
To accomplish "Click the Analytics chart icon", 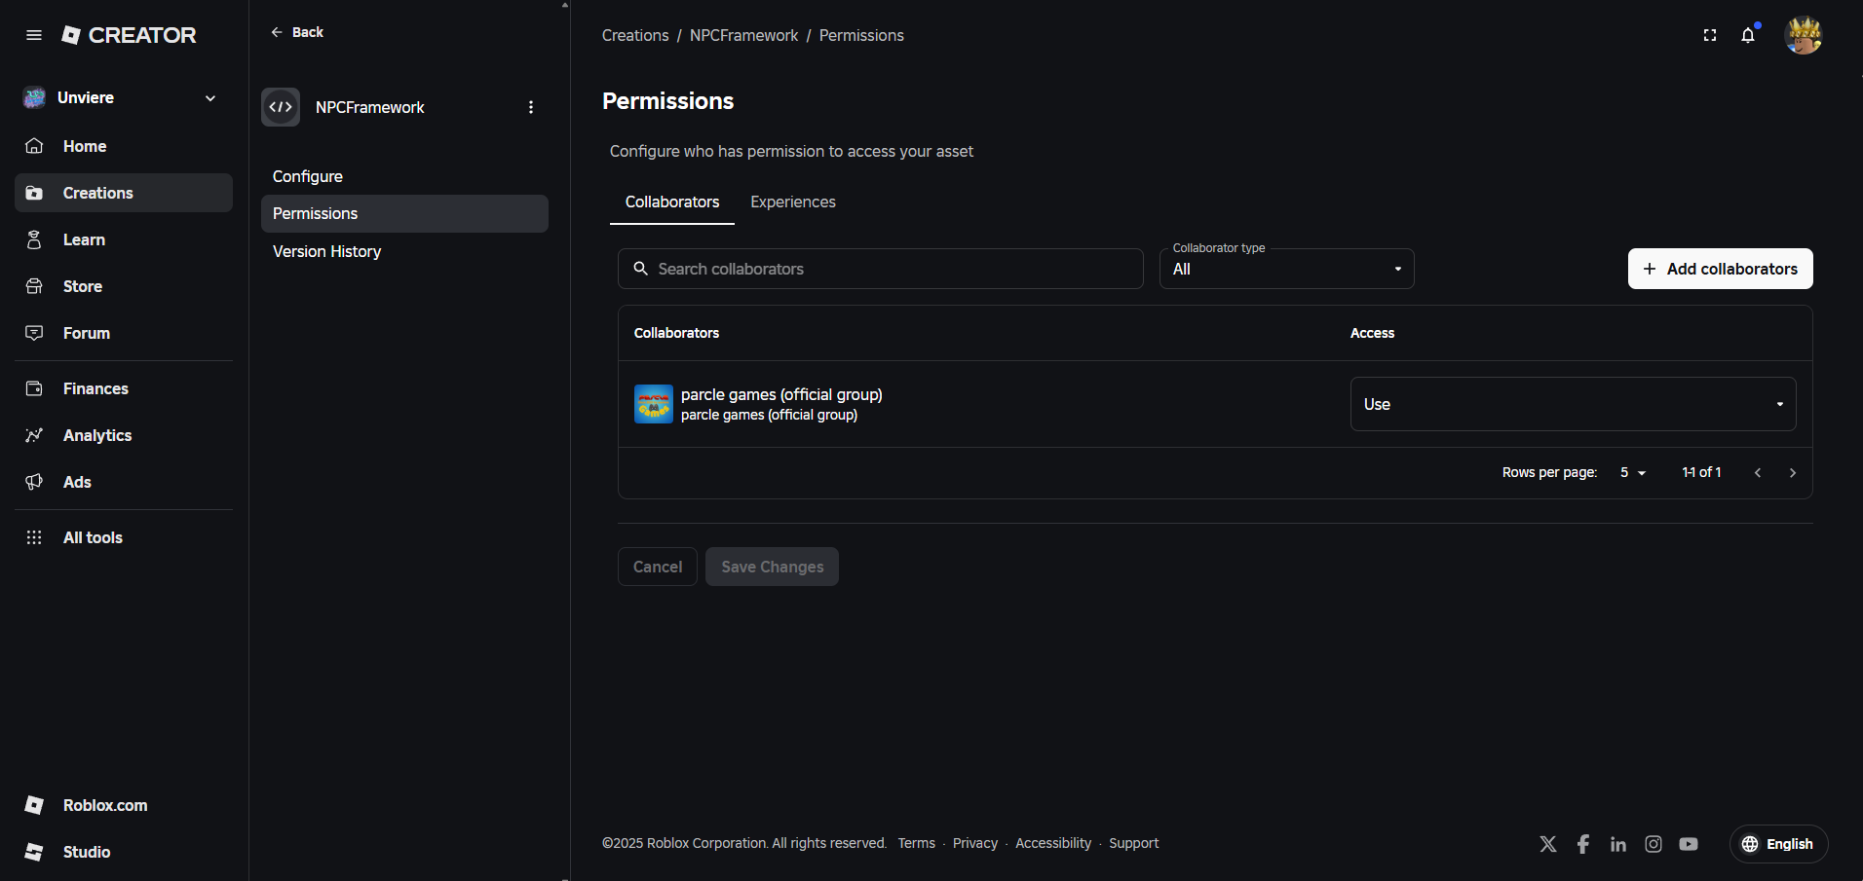I will coord(34,435).
